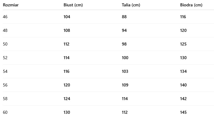Screen dimensions: 214x125
Task: Select waist value 109 for size 56
Action: click(x=125, y=85)
